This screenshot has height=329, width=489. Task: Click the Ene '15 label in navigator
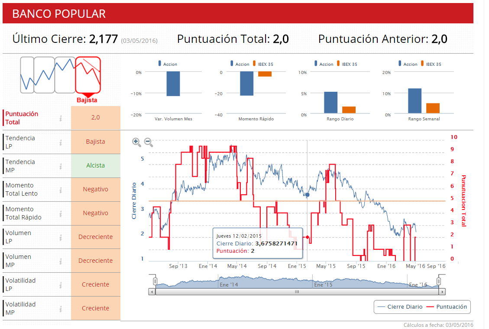pyautogui.click(x=323, y=285)
